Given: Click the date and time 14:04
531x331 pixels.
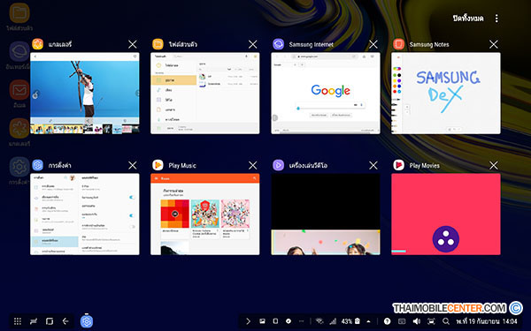Looking at the screenshot, I should tap(487, 321).
